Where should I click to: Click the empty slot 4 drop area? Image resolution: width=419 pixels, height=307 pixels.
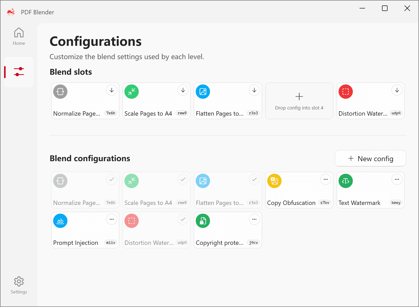(299, 101)
